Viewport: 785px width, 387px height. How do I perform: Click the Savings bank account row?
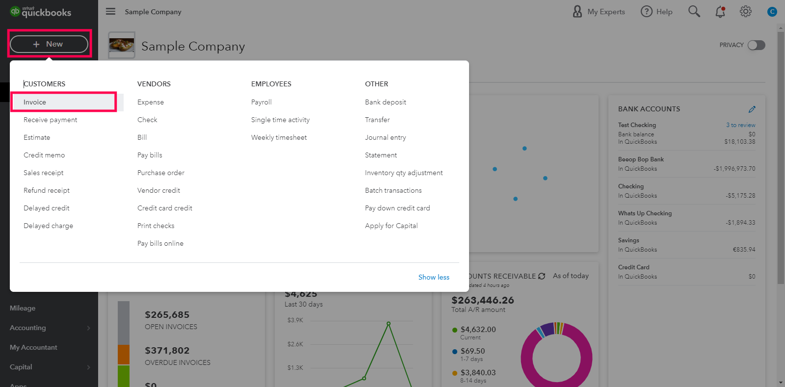[687, 245]
